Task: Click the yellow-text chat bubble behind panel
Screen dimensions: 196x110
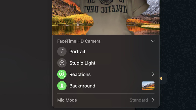Action: tap(162, 78)
